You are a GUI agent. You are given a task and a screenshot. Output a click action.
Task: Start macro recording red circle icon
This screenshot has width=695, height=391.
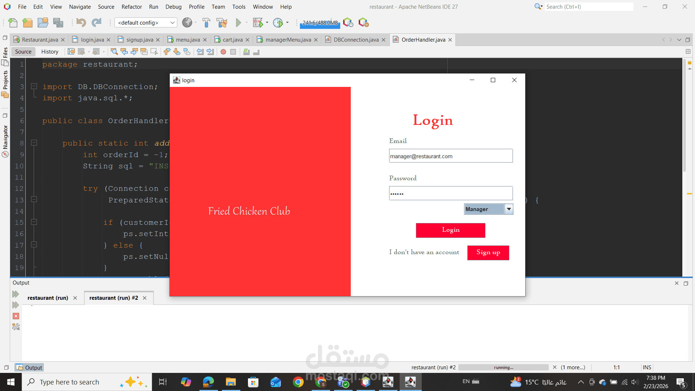coord(223,52)
